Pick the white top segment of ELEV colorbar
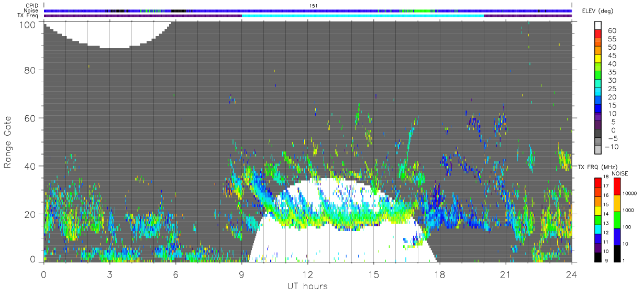 (x=598, y=26)
